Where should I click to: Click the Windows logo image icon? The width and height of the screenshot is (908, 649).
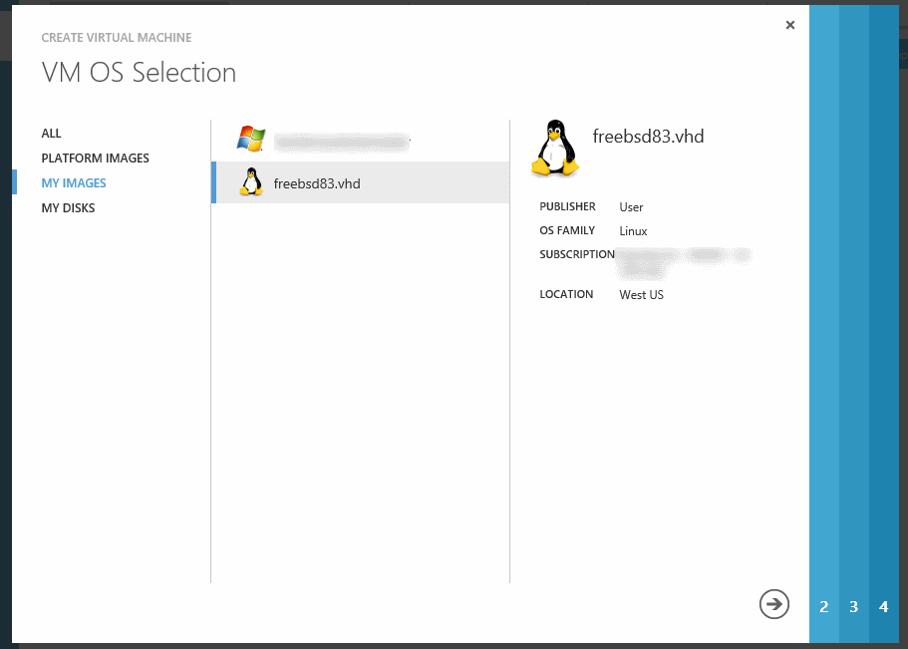pyautogui.click(x=250, y=140)
